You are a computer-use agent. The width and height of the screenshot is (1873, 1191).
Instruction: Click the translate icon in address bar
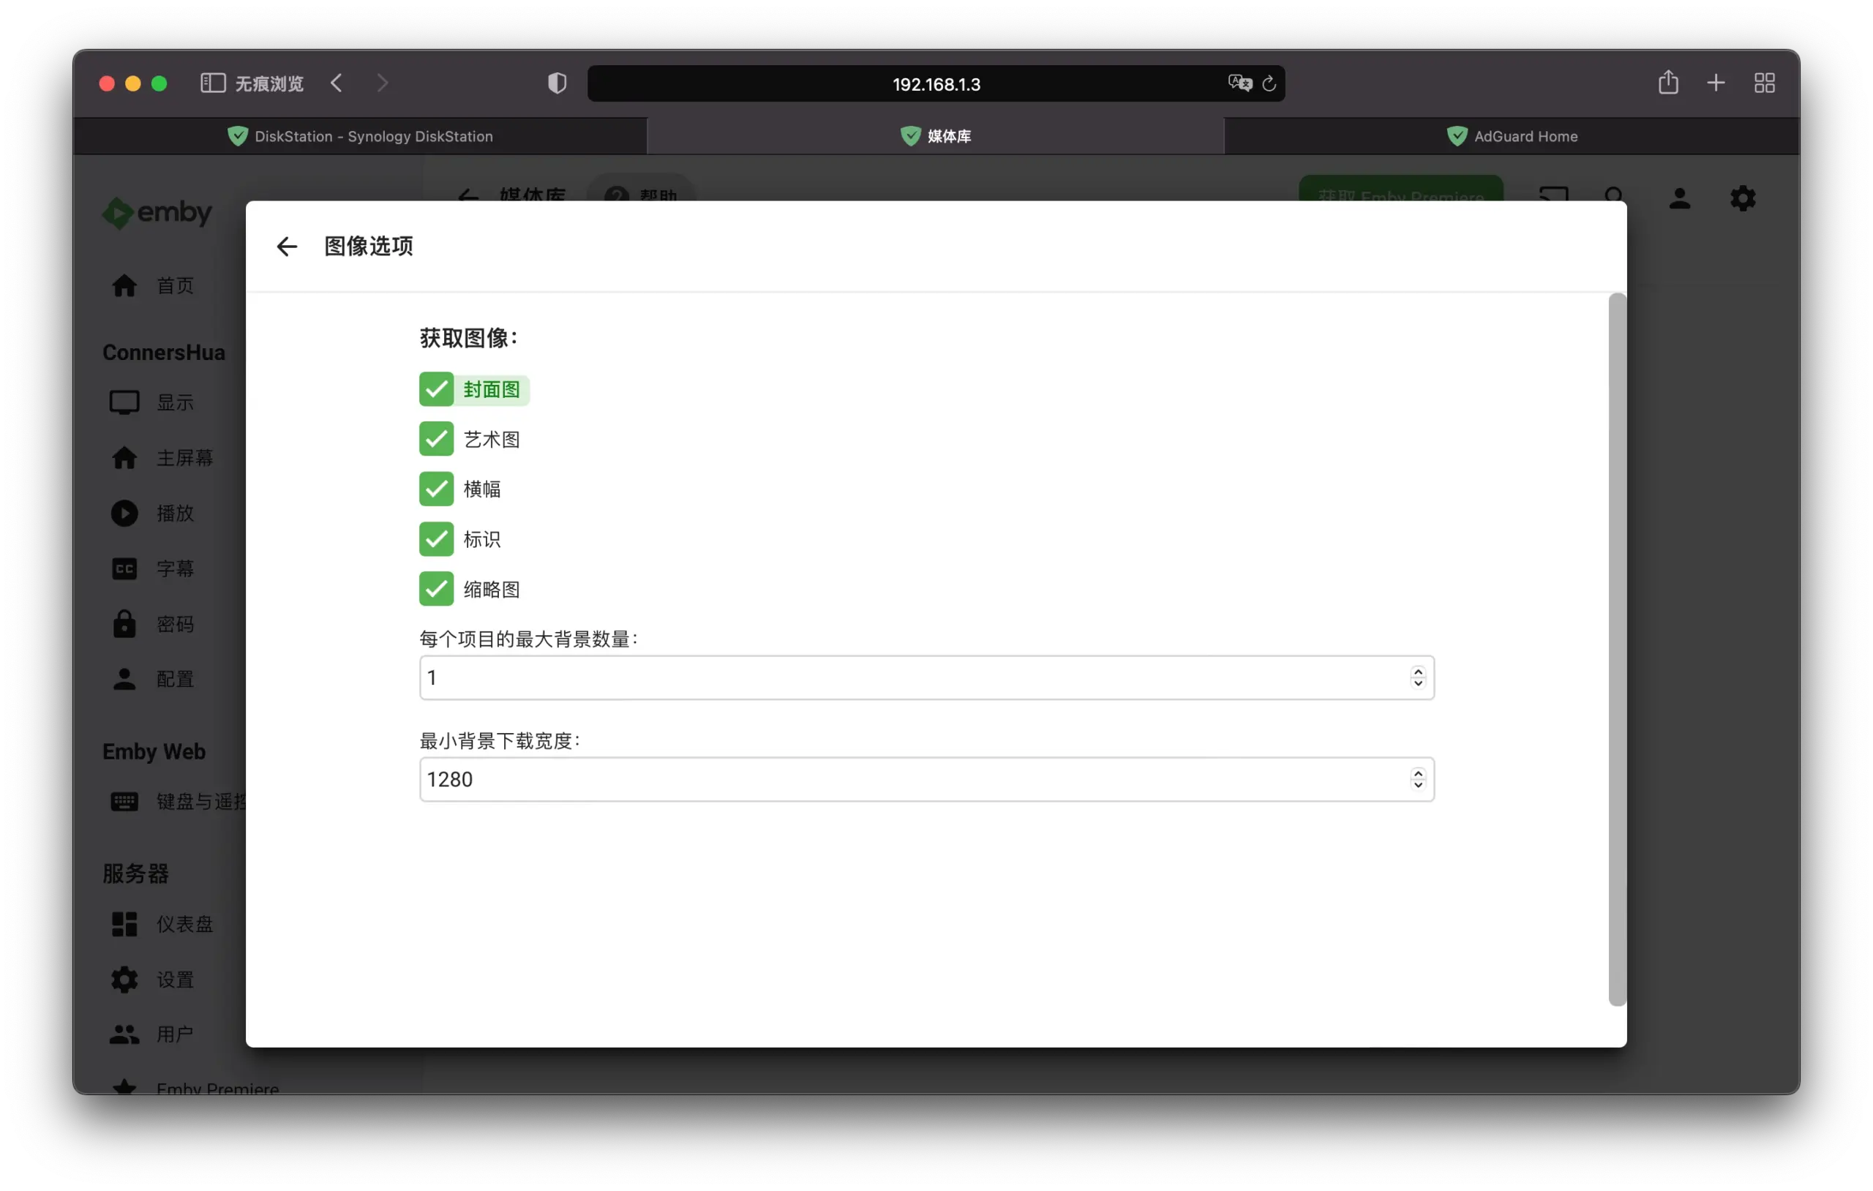(1240, 83)
